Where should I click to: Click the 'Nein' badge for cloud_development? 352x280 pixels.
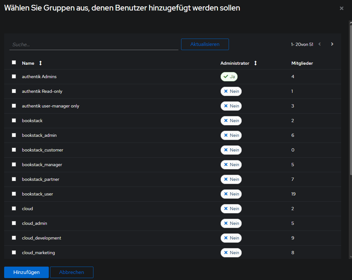(231, 238)
